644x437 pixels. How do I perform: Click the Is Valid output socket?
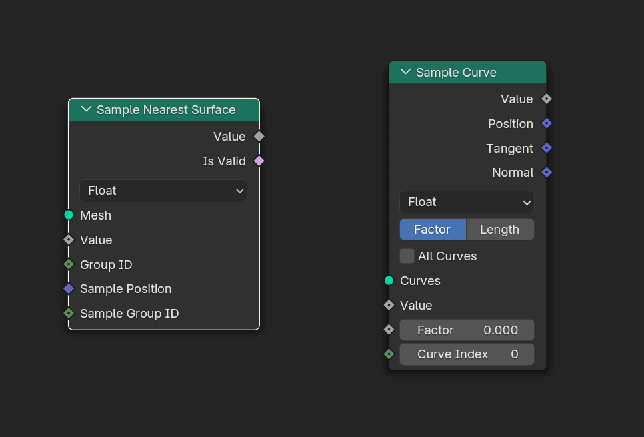pyautogui.click(x=259, y=161)
